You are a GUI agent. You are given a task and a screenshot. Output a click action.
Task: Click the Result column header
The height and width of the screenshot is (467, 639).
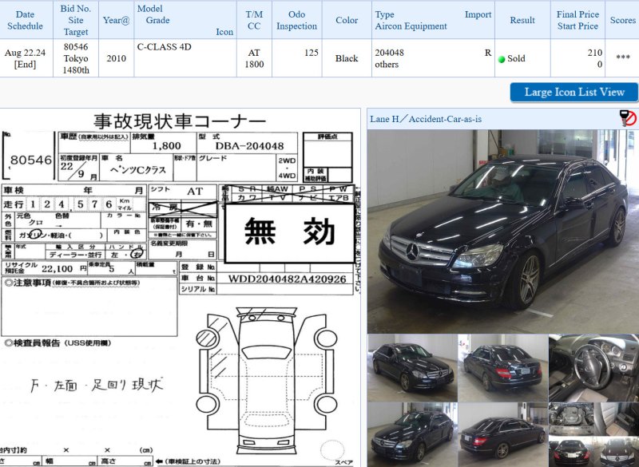tap(522, 20)
